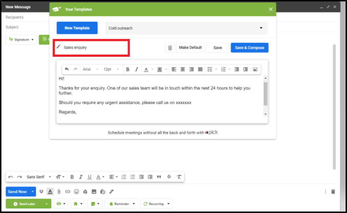Viewport: 347px width, 213px height.
Task: Toggle underline in the compose formatting bar
Action: click(90, 177)
